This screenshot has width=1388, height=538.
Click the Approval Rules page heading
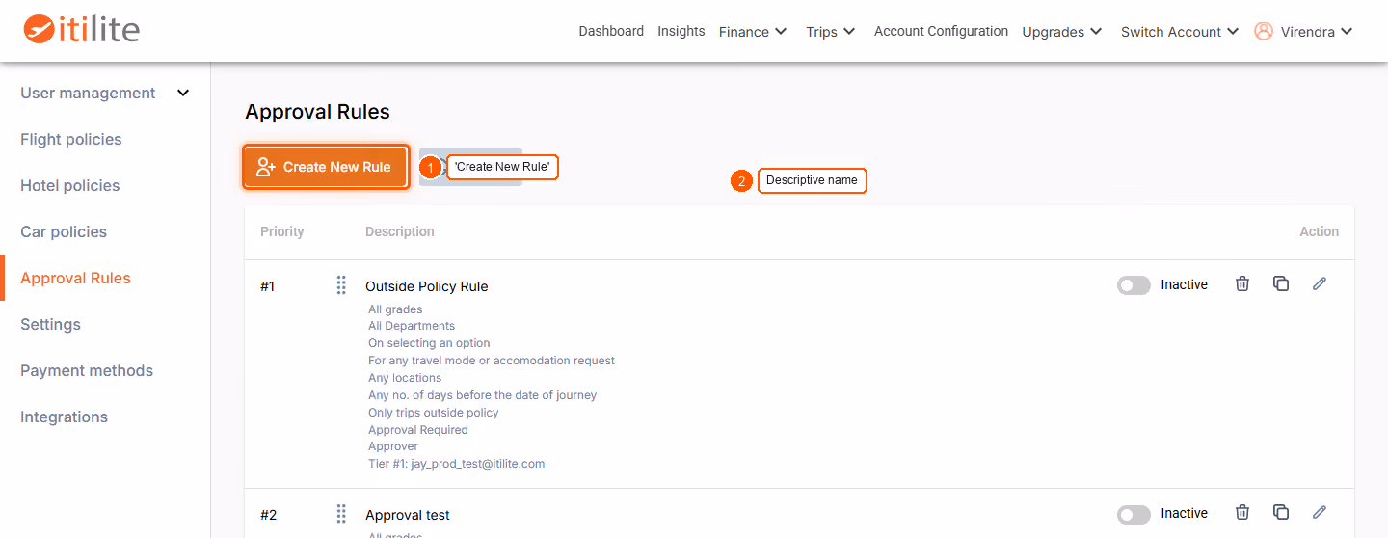[317, 112]
